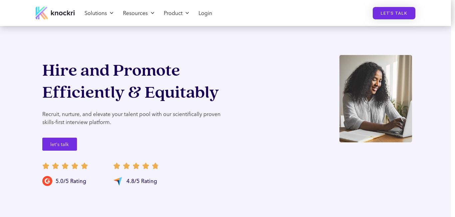
Task: Open the Solutions menu
Action: [99, 13]
